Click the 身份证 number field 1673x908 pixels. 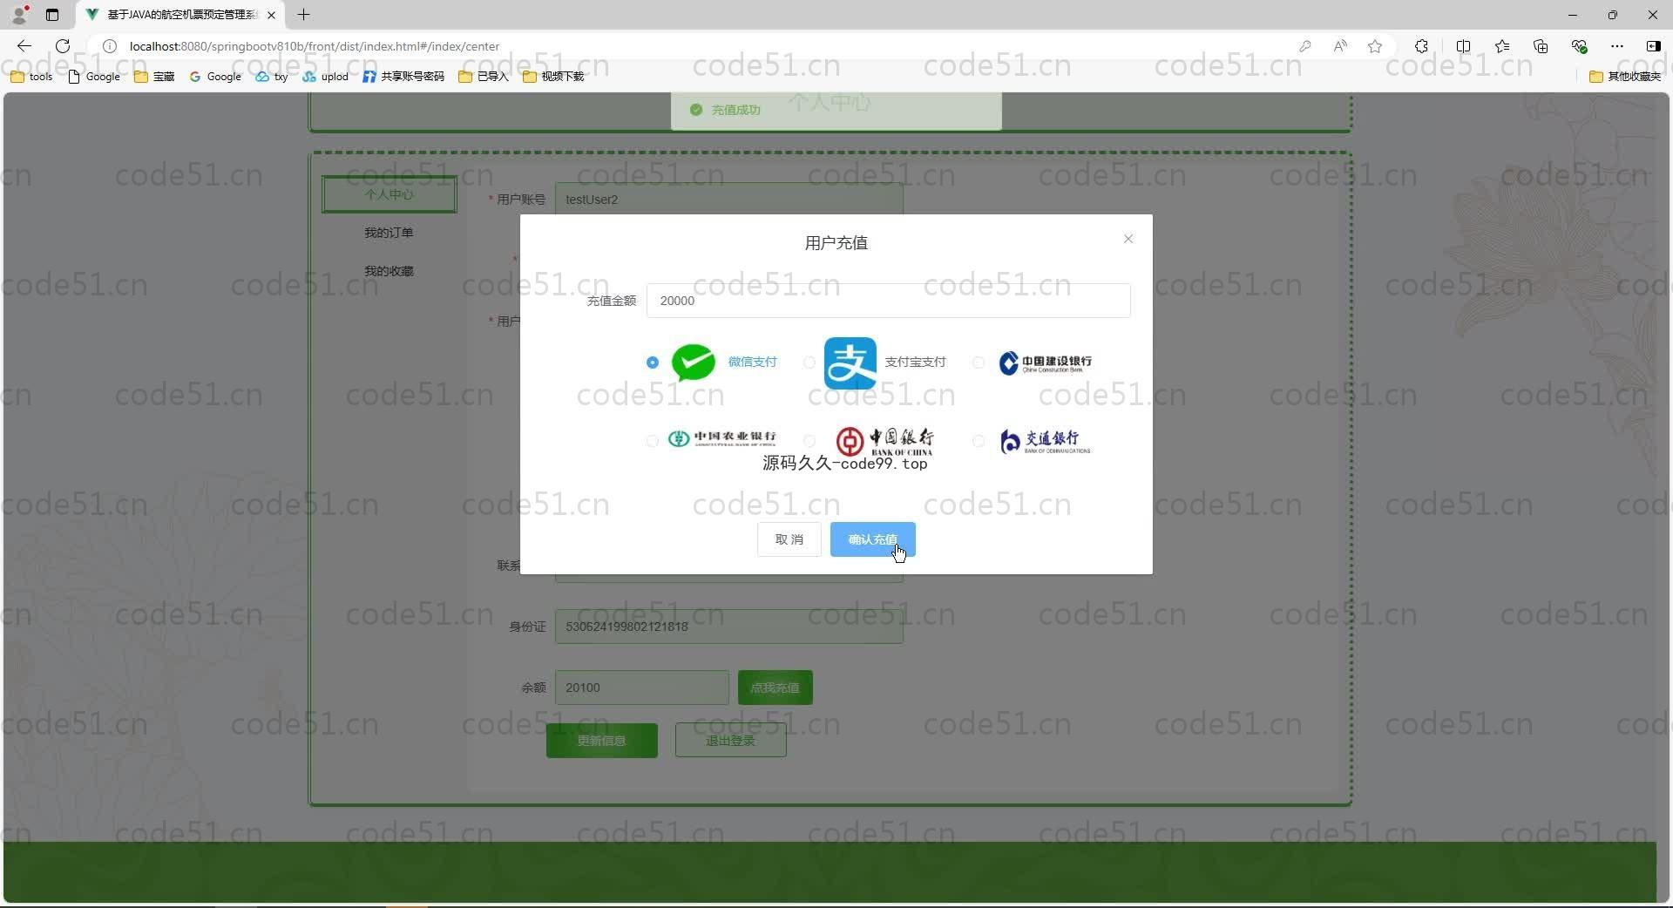point(729,627)
